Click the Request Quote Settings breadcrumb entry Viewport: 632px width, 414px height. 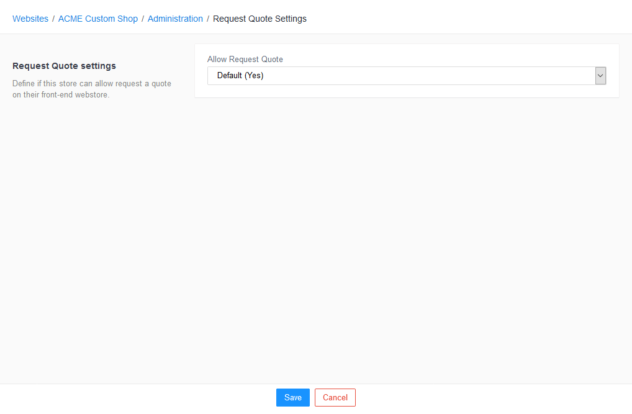pyautogui.click(x=260, y=19)
